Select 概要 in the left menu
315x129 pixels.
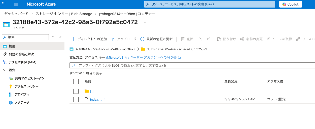coord(12,46)
